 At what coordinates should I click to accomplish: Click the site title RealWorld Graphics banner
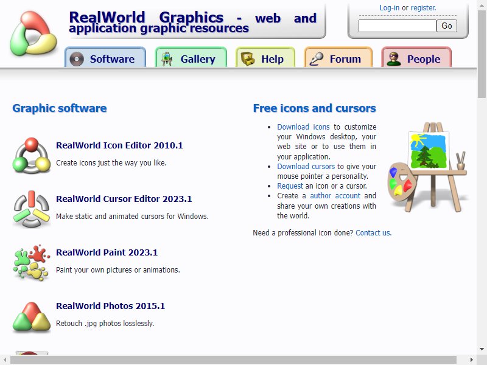[192, 22]
